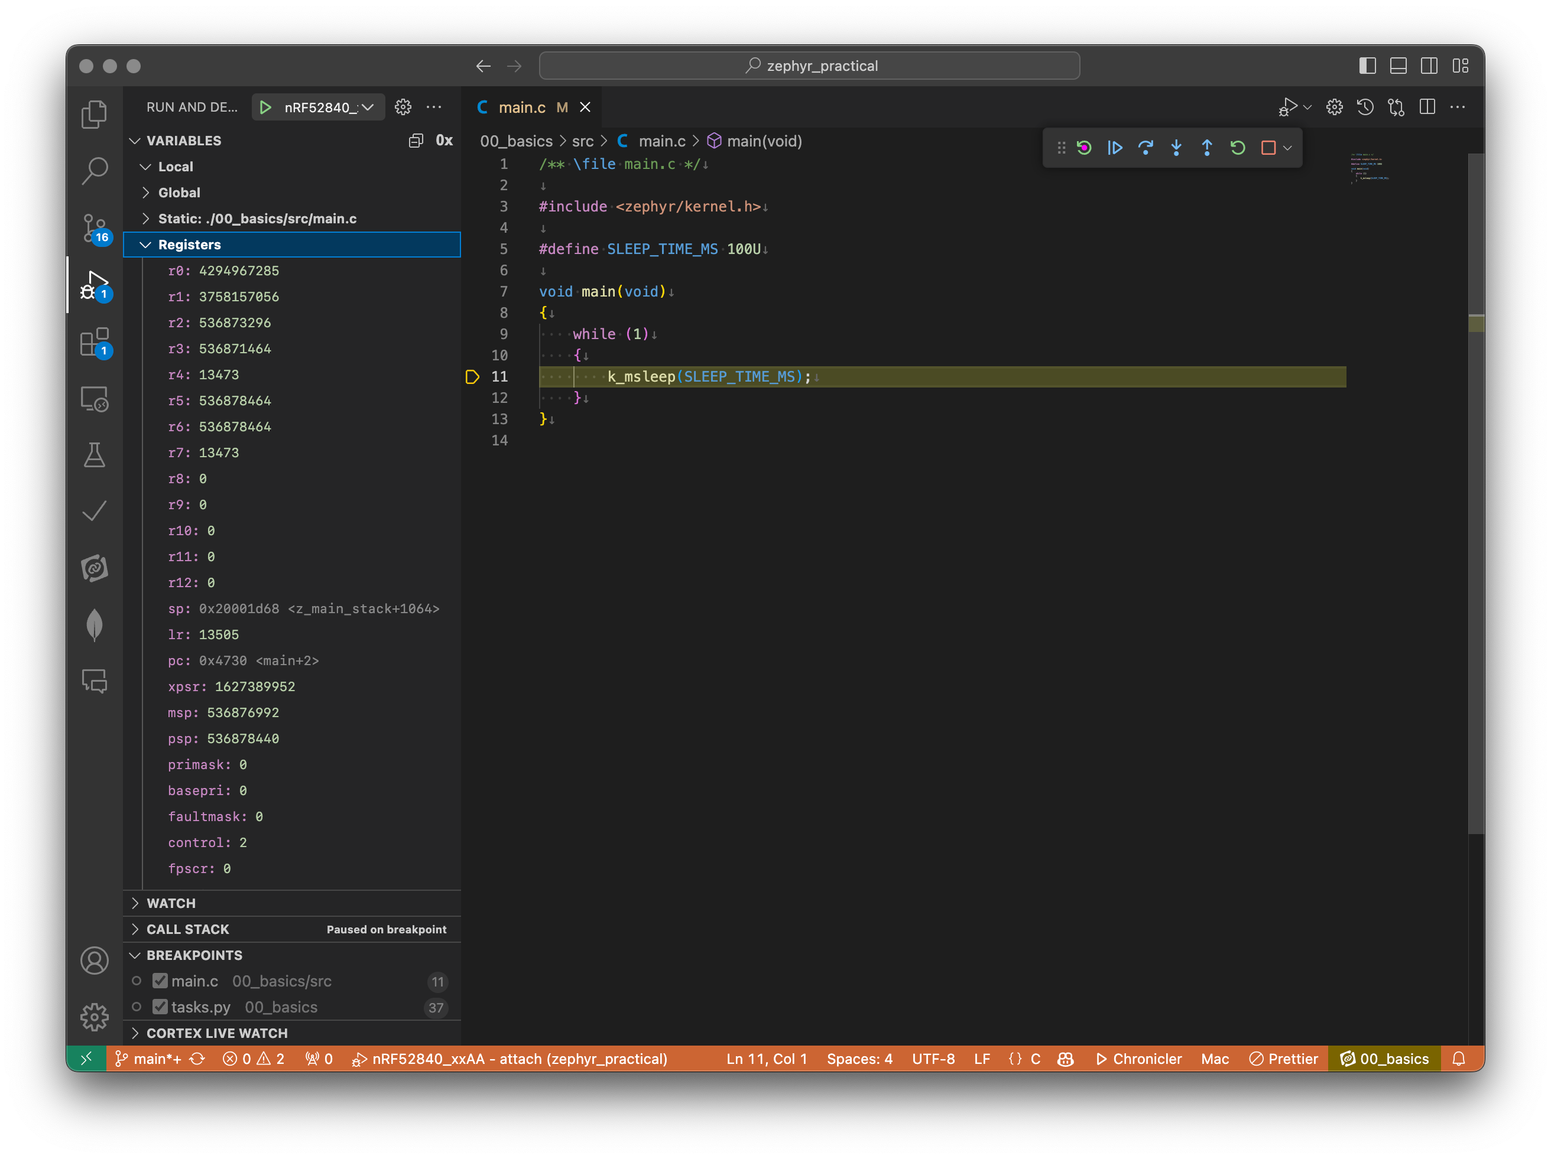Open src in the breadcrumb bar
Screen dimensions: 1551x1159
pyautogui.click(x=583, y=141)
